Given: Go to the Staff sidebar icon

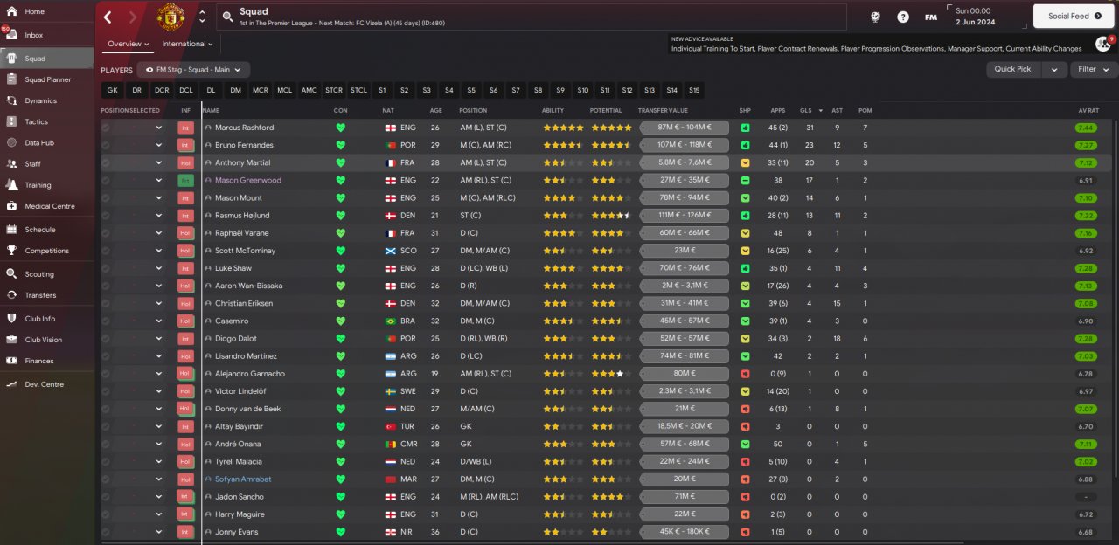Looking at the screenshot, I should 11,163.
